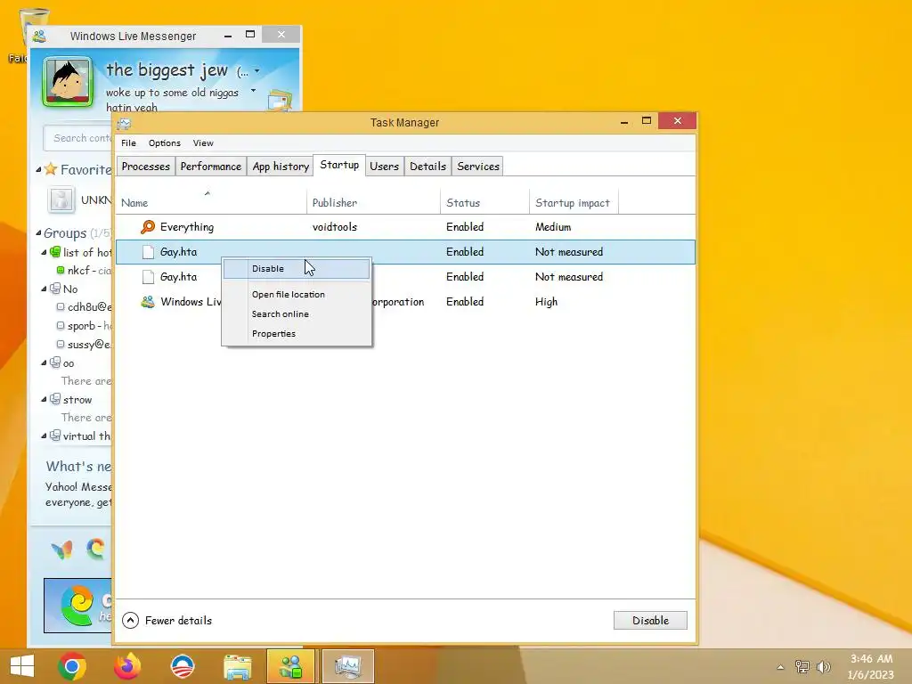This screenshot has width=912, height=684.
Task: Launch Google Chrome from the taskbar
Action: click(72, 666)
